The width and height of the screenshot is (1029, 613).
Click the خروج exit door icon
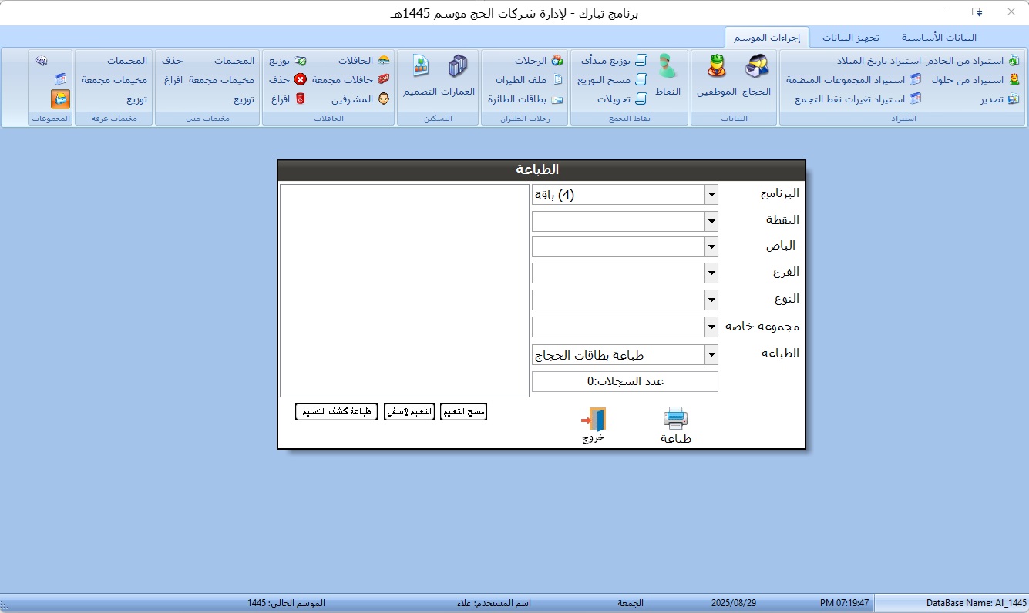594,420
